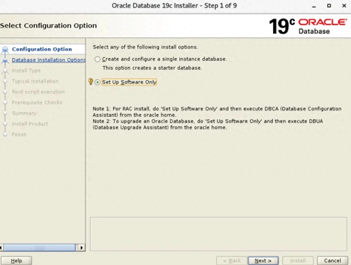
Task: Click the Finish step node icon
Action: 6,134
